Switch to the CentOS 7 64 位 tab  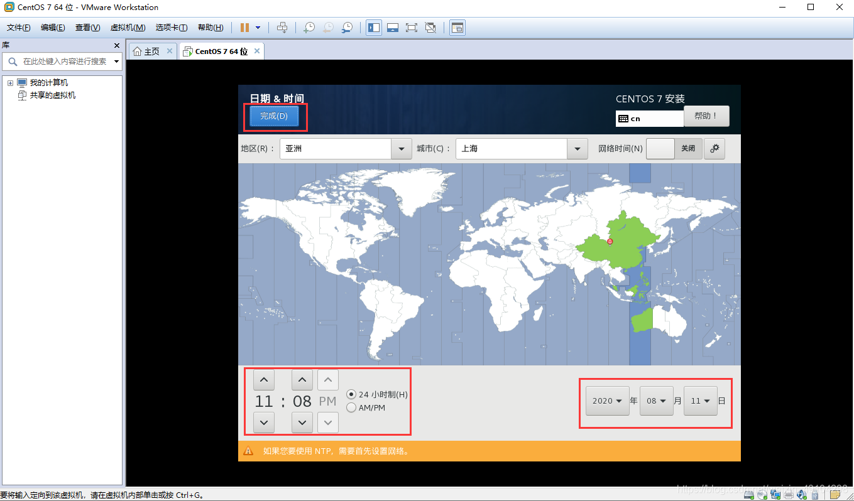221,51
